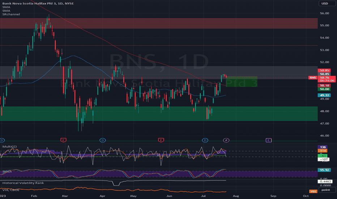Screen dimensions: 337x199
Task: Click the red BNS symbol tag
Action: click(x=313, y=77)
